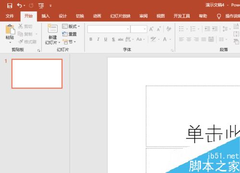Click the Align Text icon below Text Direction

pos(236,34)
